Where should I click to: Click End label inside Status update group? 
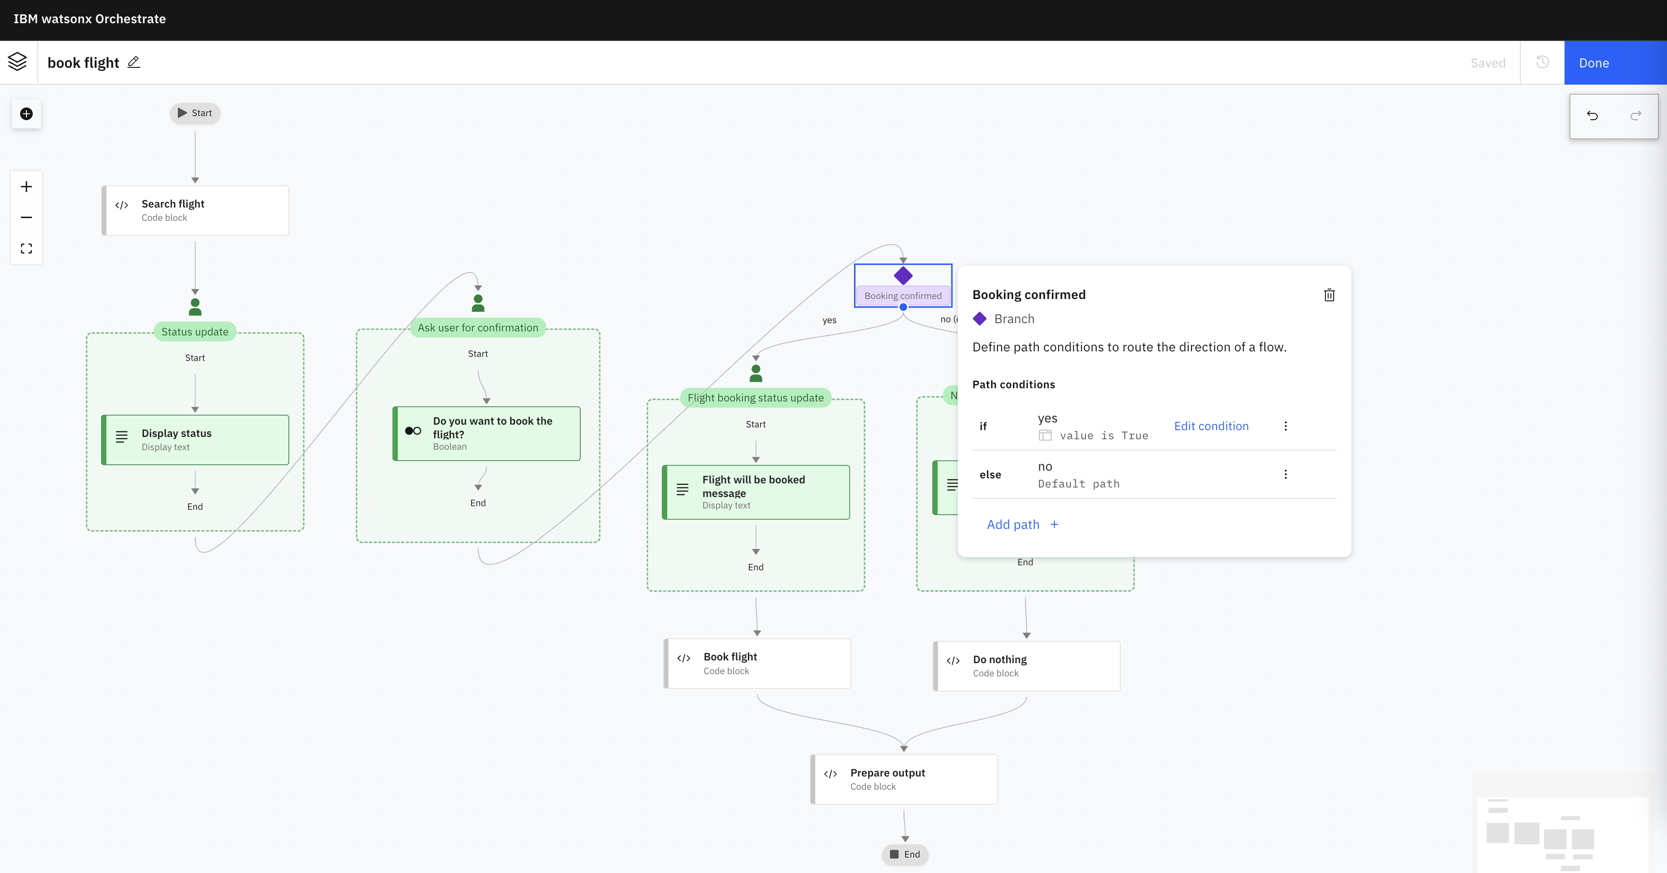click(x=195, y=507)
